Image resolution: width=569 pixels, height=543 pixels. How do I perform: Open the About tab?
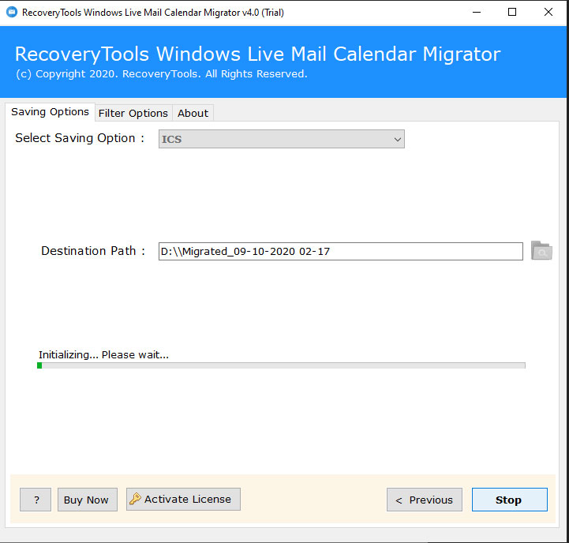pos(193,113)
